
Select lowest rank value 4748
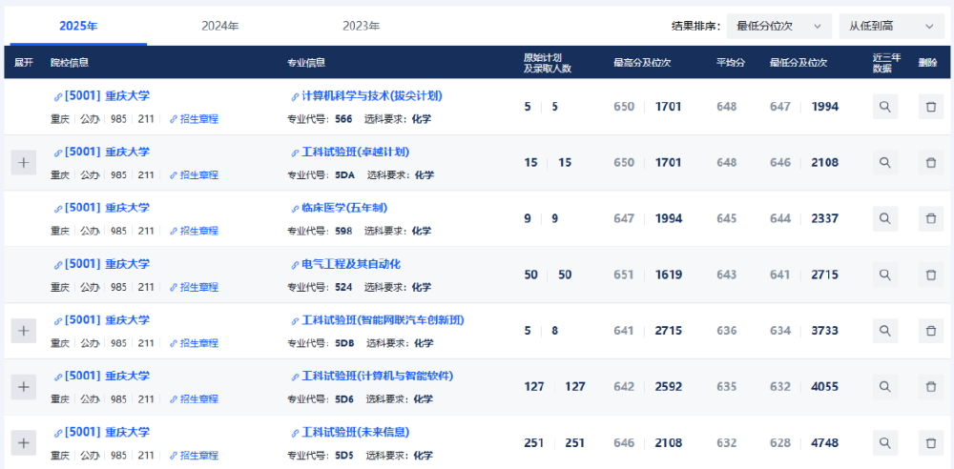[x=825, y=443]
